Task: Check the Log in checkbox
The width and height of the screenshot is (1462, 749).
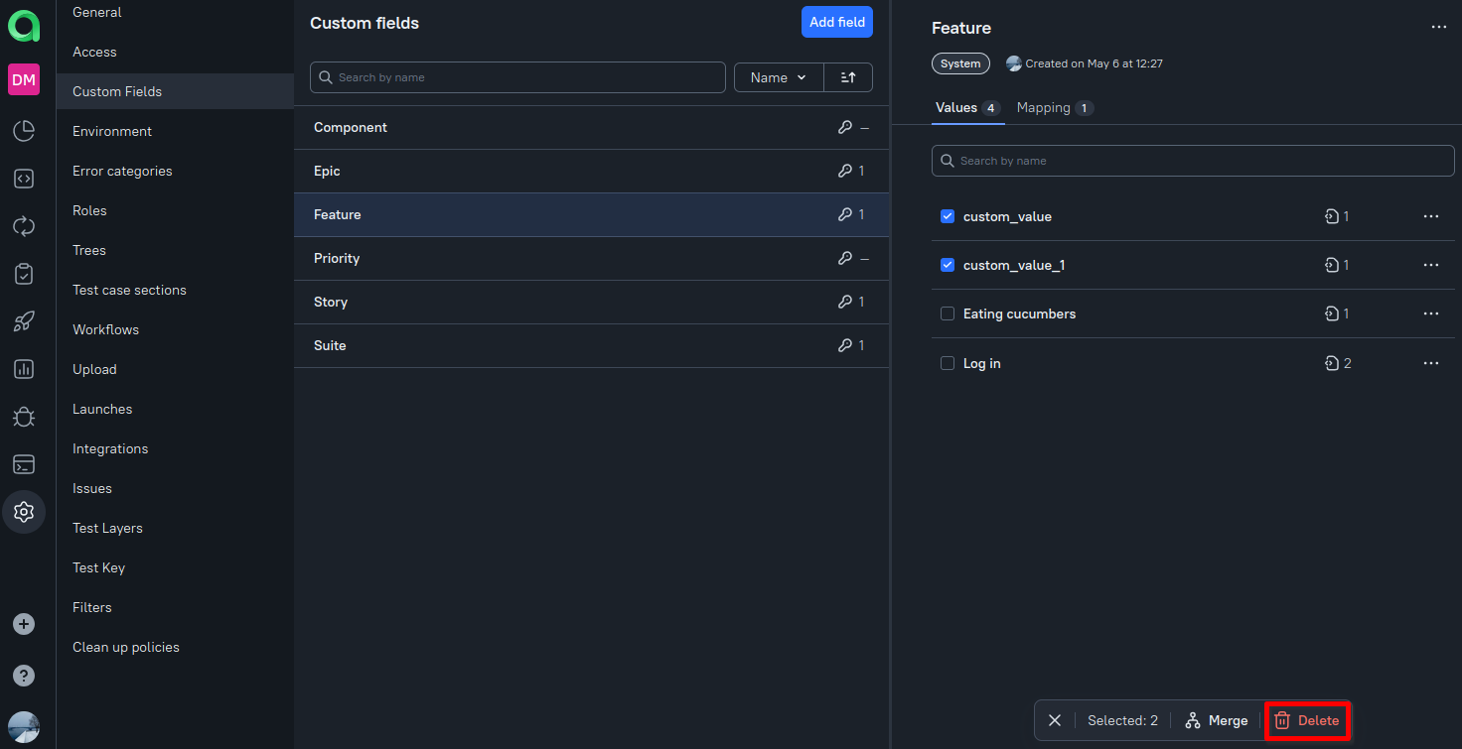Action: pyautogui.click(x=948, y=363)
